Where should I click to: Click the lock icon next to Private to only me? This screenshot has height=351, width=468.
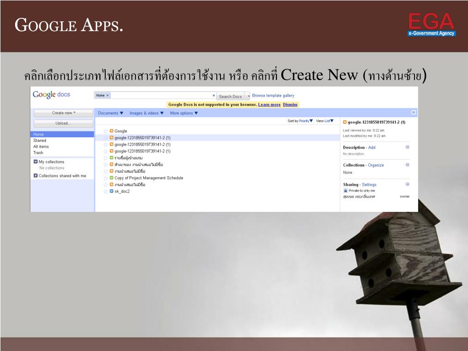345,191
